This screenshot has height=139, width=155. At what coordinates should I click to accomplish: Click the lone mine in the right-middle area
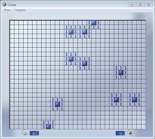click(121, 72)
